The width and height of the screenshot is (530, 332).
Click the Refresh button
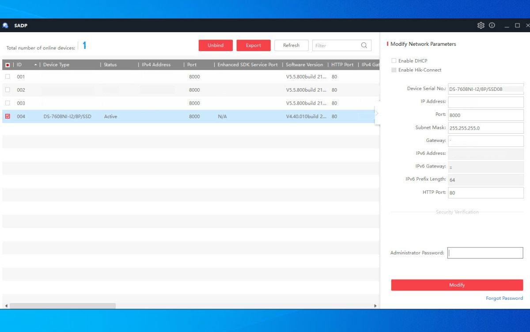coord(291,45)
